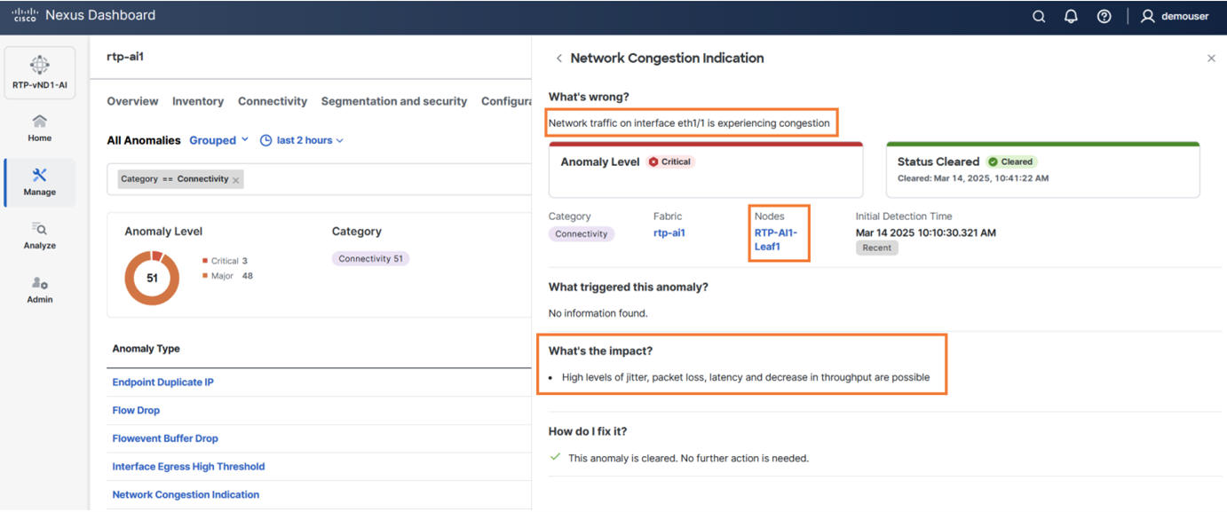Image resolution: width=1227 pixels, height=512 pixels.
Task: Go back using the panel's left chevron
Action: 558,59
